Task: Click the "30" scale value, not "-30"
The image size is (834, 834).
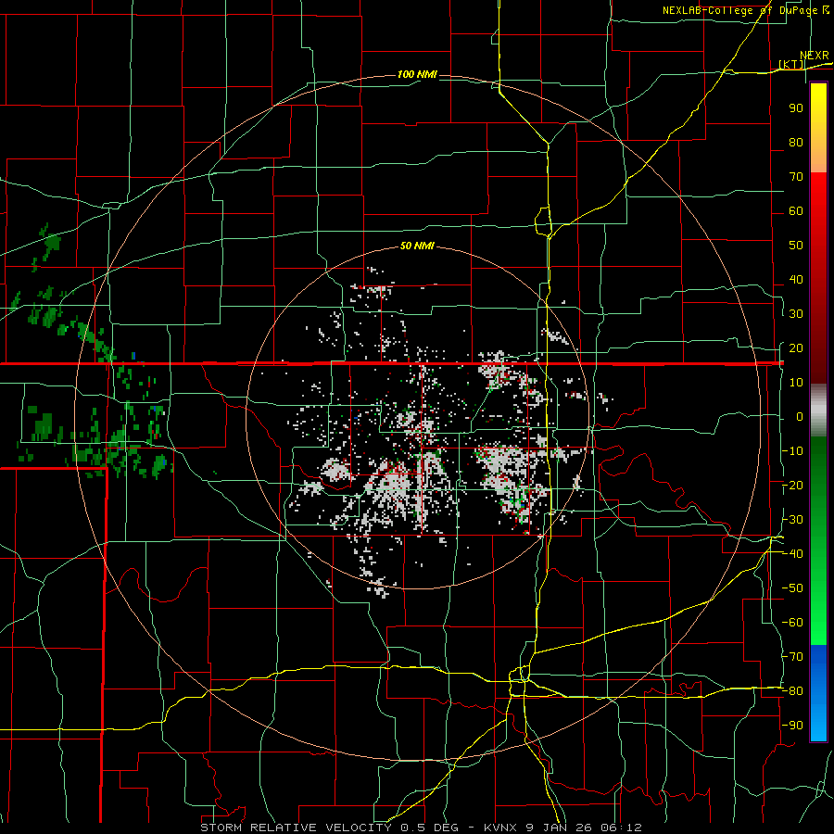Action: 796,314
